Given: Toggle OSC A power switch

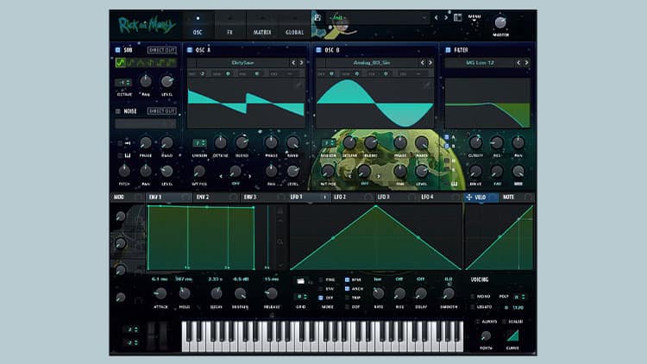Looking at the screenshot, I should 190,50.
